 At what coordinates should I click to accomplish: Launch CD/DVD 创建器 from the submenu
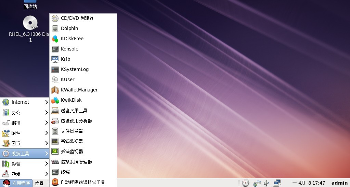83,18
